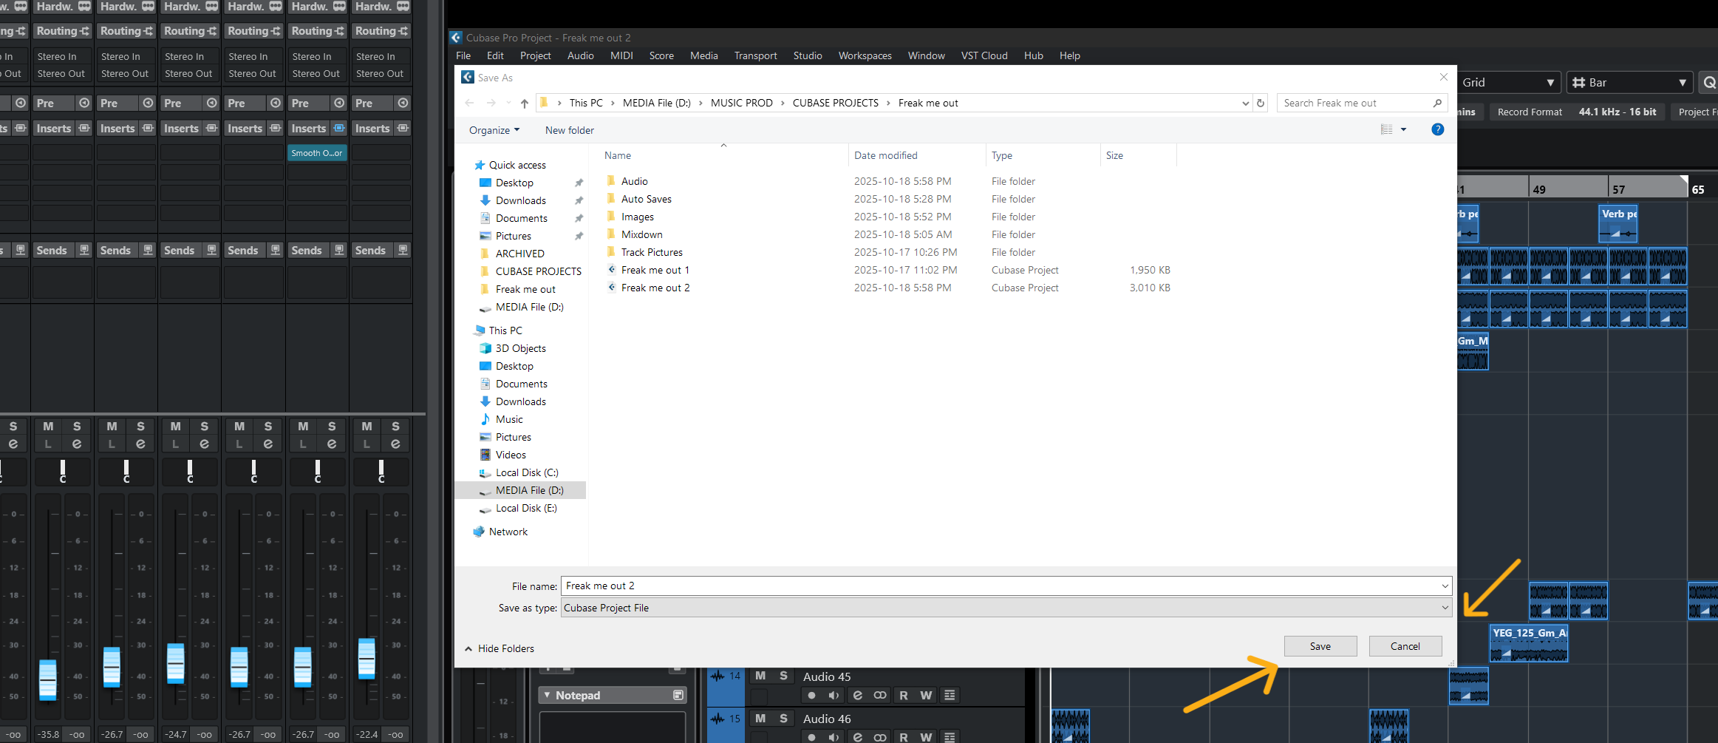This screenshot has height=743, width=1718.
Task: Click the Smooth O...or insert slot
Action: pos(317,153)
